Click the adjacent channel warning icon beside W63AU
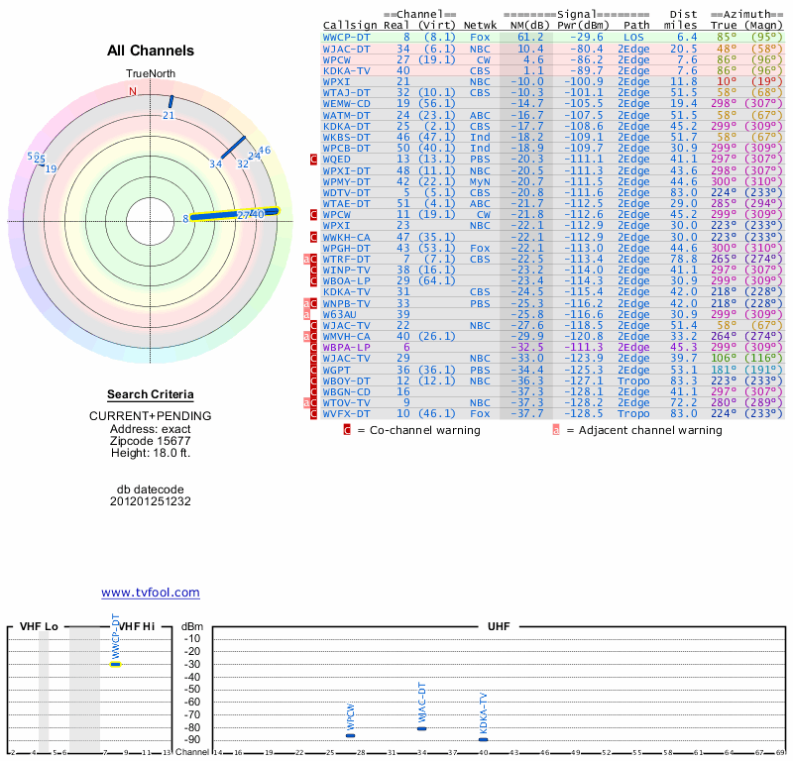The image size is (793, 761). (305, 314)
